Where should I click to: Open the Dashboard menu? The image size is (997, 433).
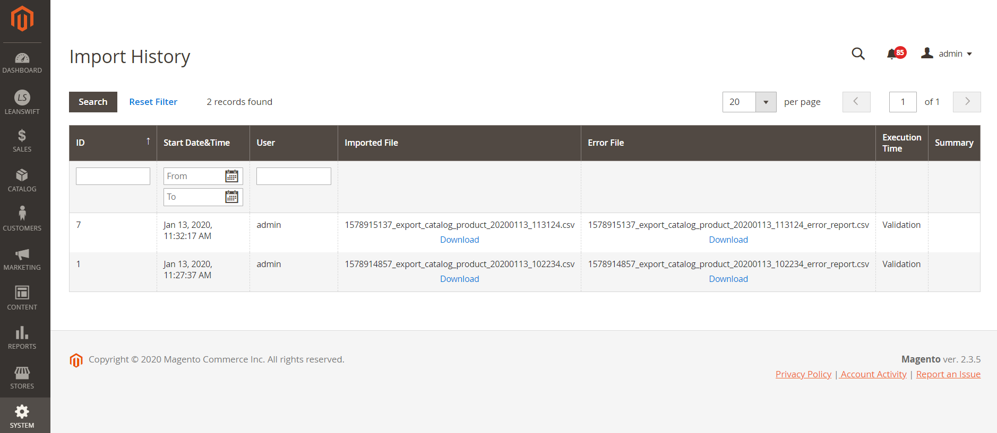22,63
